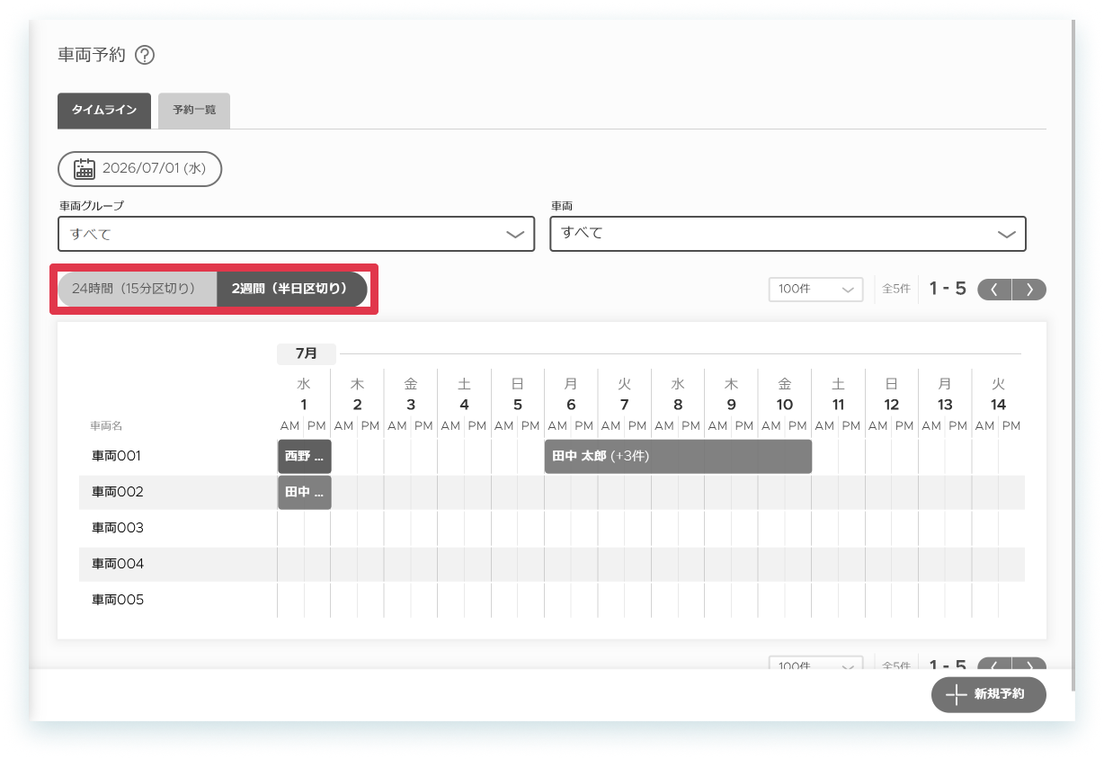Viewport: 1104px width, 759px height.
Task: Open the 西野 reservation on 車両001
Action: coord(304,457)
